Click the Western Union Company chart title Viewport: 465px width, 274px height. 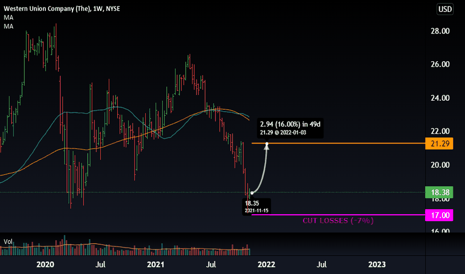click(x=62, y=8)
